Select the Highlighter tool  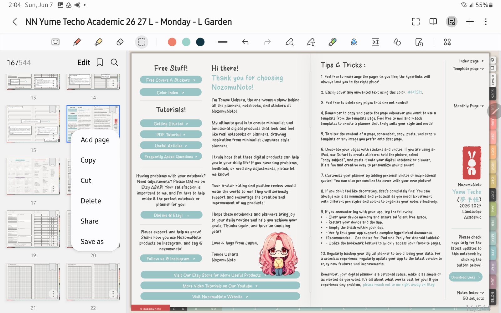pyautogui.click(x=99, y=42)
